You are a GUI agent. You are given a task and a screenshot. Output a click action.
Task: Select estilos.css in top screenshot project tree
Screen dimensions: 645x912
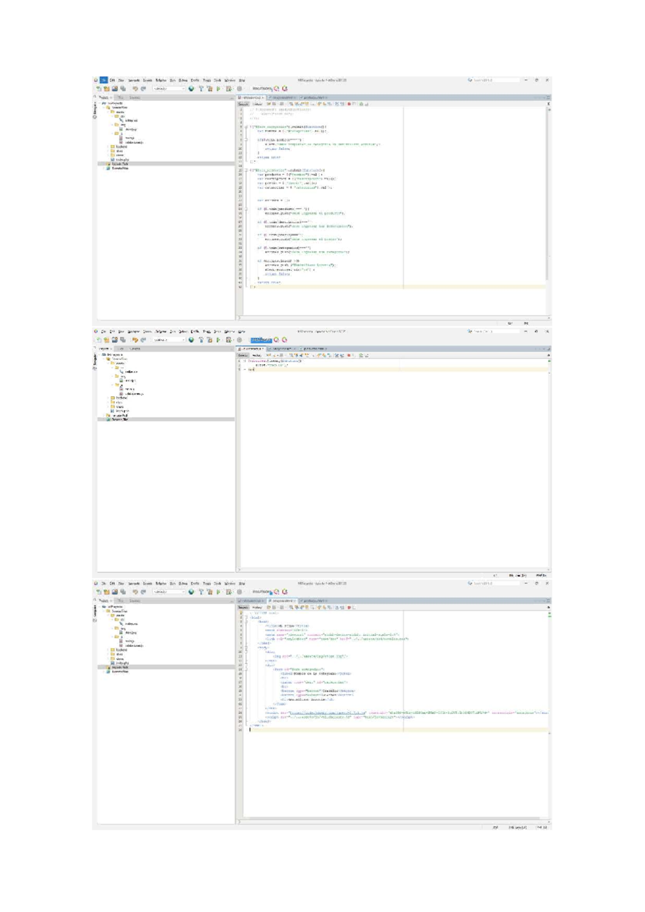click(131, 120)
